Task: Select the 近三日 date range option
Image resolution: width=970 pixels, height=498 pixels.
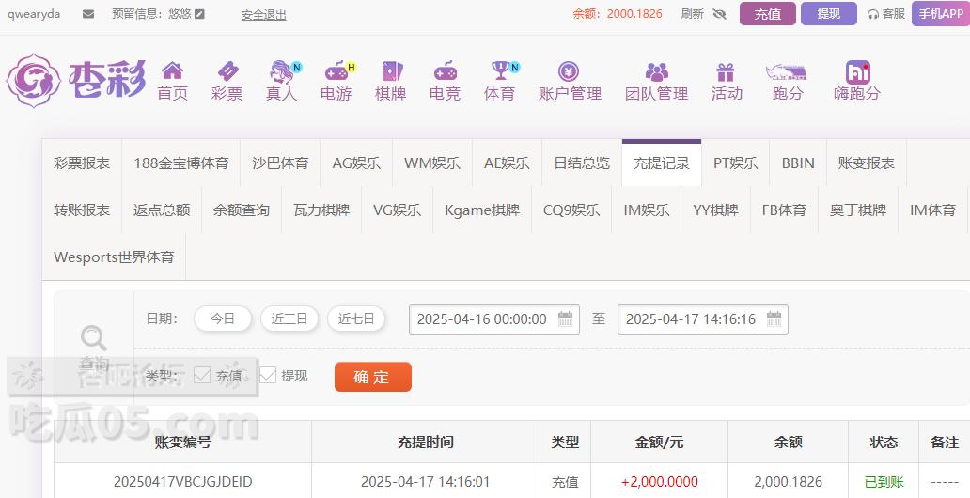Action: (289, 319)
